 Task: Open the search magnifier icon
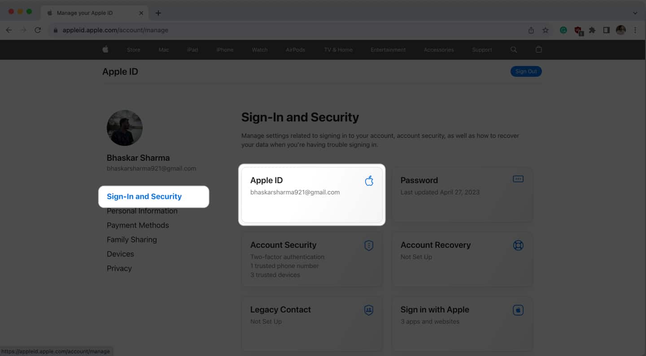(x=514, y=49)
